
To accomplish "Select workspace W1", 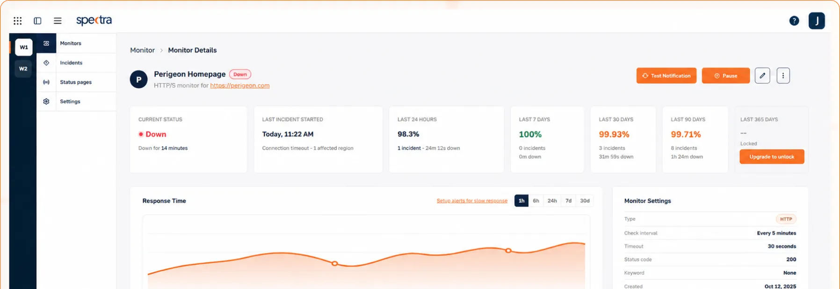I will tap(23, 47).
